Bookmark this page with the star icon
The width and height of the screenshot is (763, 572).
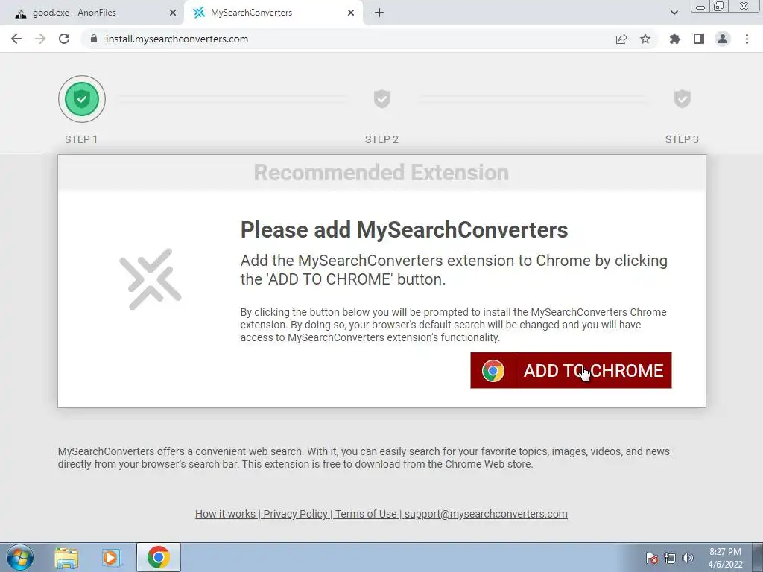(645, 39)
